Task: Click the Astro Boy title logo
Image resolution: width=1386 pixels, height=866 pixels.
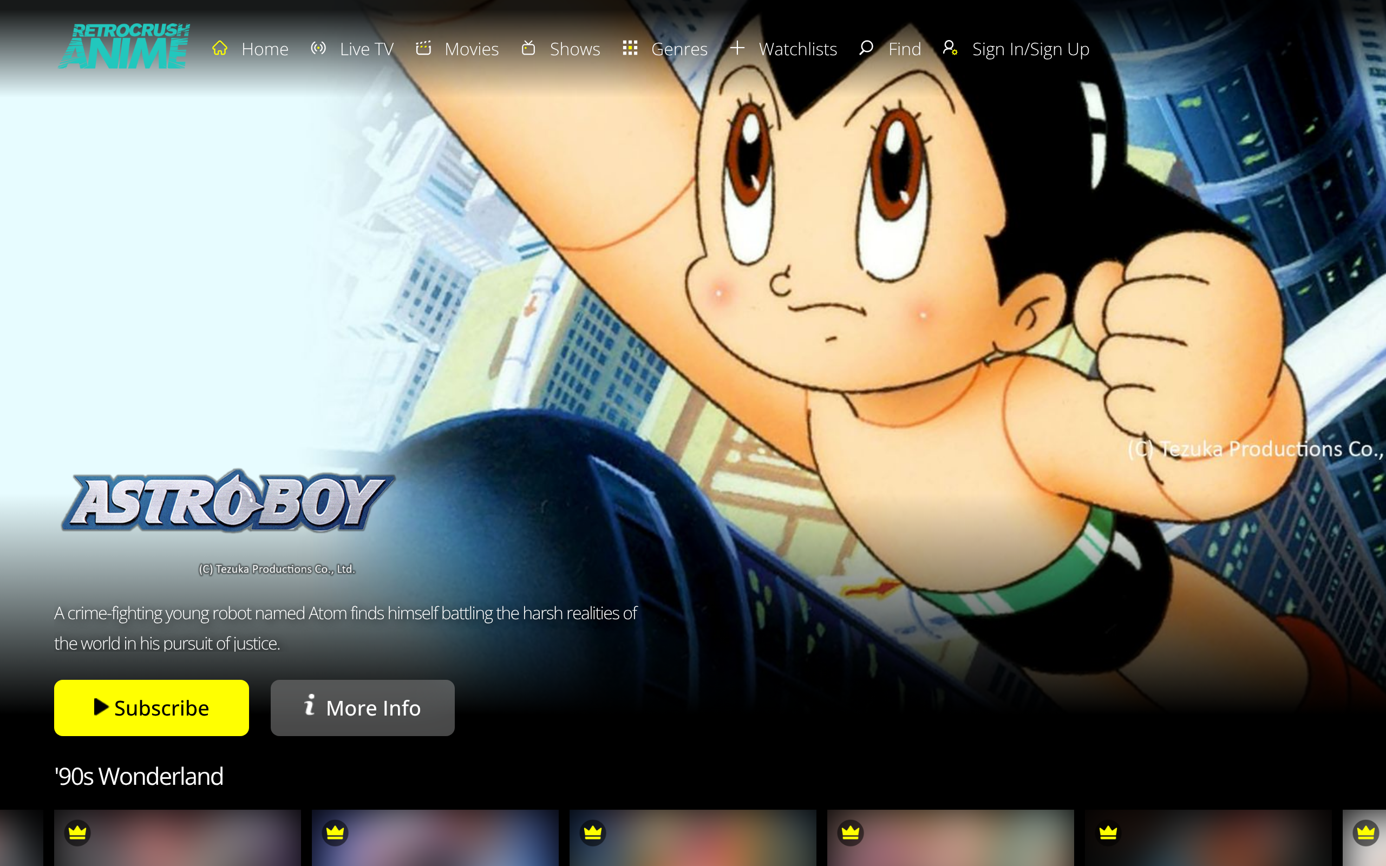Action: click(227, 502)
